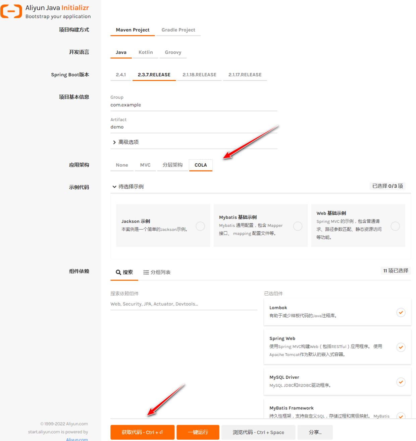Select COLA architecture option

201,165
